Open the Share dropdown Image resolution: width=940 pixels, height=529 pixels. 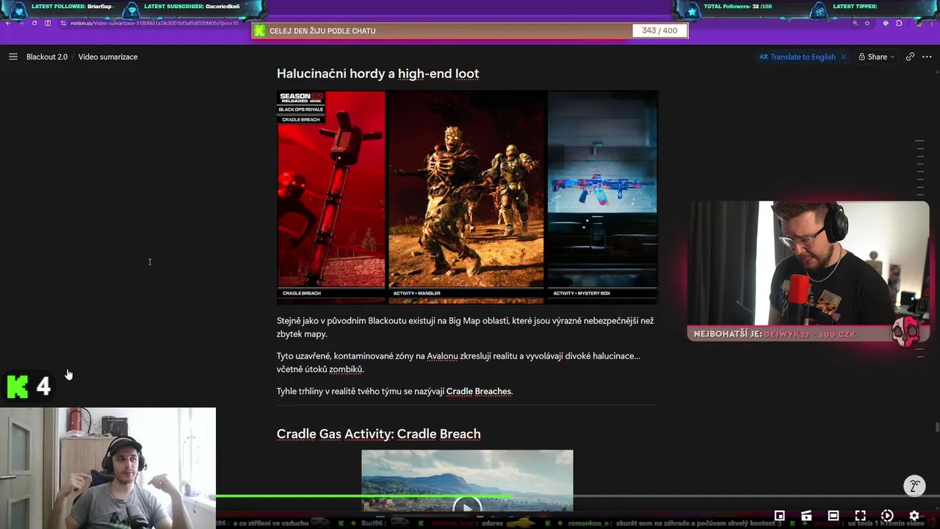[x=877, y=57]
